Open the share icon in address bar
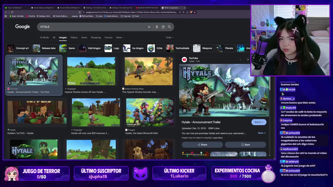The width and height of the screenshot is (333, 187). (187, 12)
